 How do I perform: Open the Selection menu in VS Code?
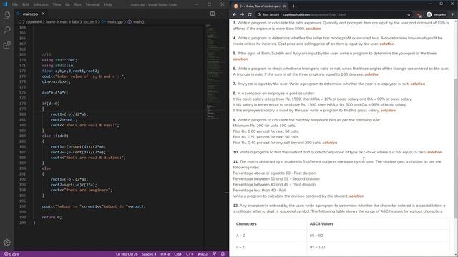[x=41, y=4]
